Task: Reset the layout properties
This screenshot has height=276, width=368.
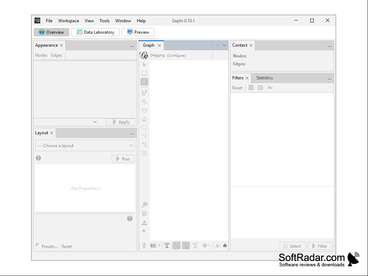Action: pos(67,247)
